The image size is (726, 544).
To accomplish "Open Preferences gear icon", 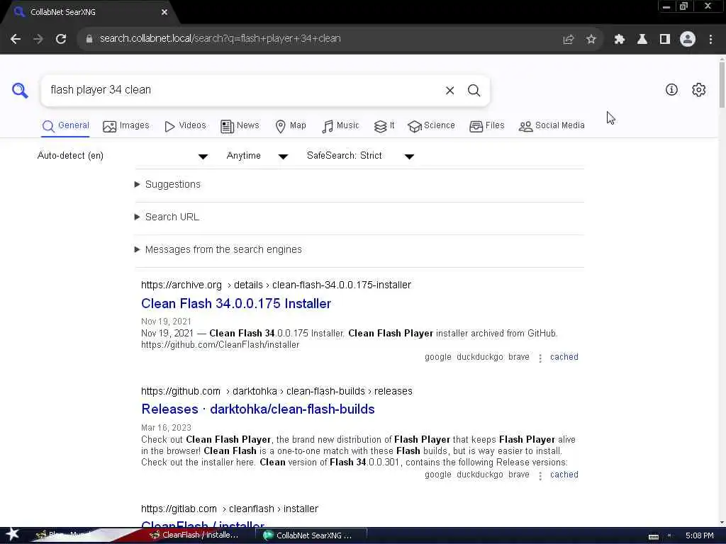I will coord(698,90).
